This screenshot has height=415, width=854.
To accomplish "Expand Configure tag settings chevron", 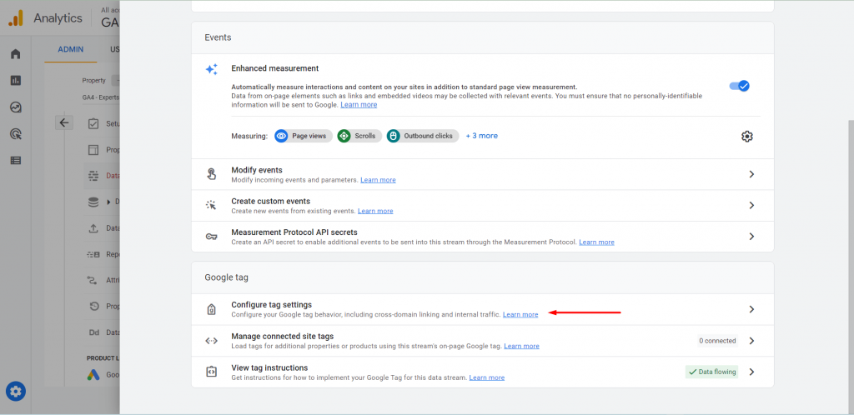I will pyautogui.click(x=751, y=309).
